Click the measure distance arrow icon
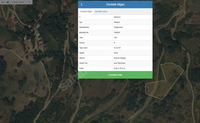This screenshot has width=200, height=123. [3, 2]
